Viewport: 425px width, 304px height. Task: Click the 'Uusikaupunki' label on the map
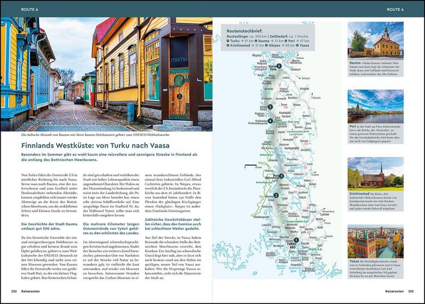(262, 217)
